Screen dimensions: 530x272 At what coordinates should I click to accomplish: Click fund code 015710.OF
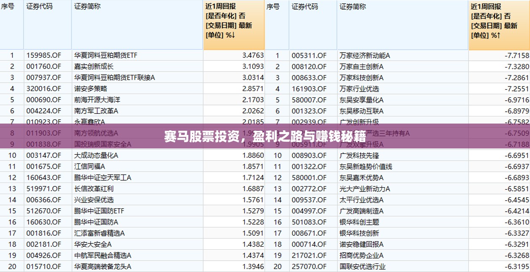[x=44, y=267]
